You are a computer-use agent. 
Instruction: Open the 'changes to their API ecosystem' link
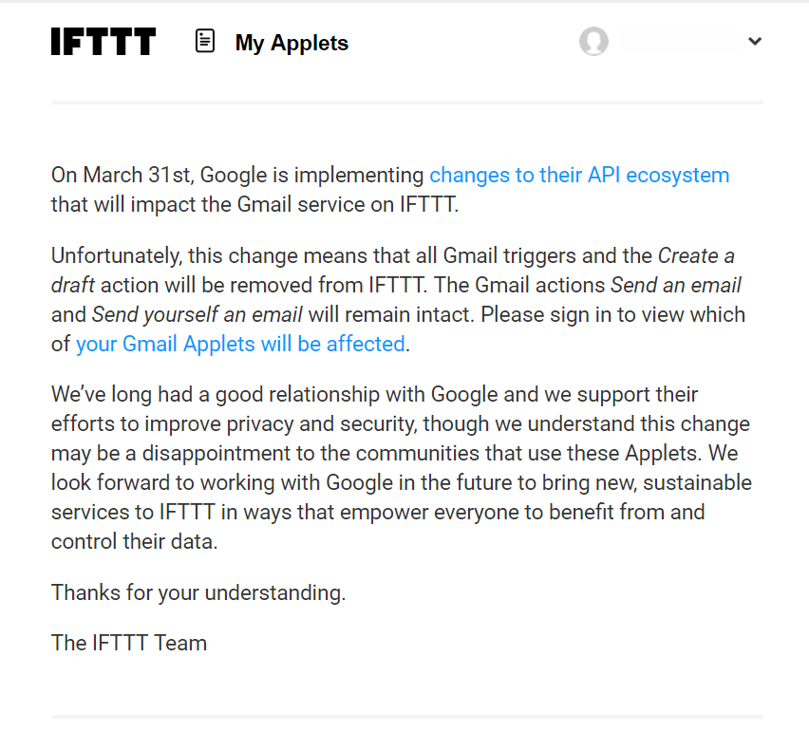(579, 176)
